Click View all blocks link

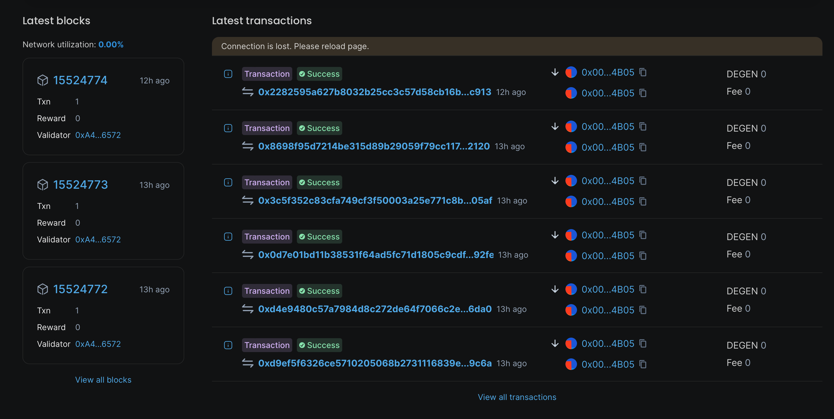(103, 379)
